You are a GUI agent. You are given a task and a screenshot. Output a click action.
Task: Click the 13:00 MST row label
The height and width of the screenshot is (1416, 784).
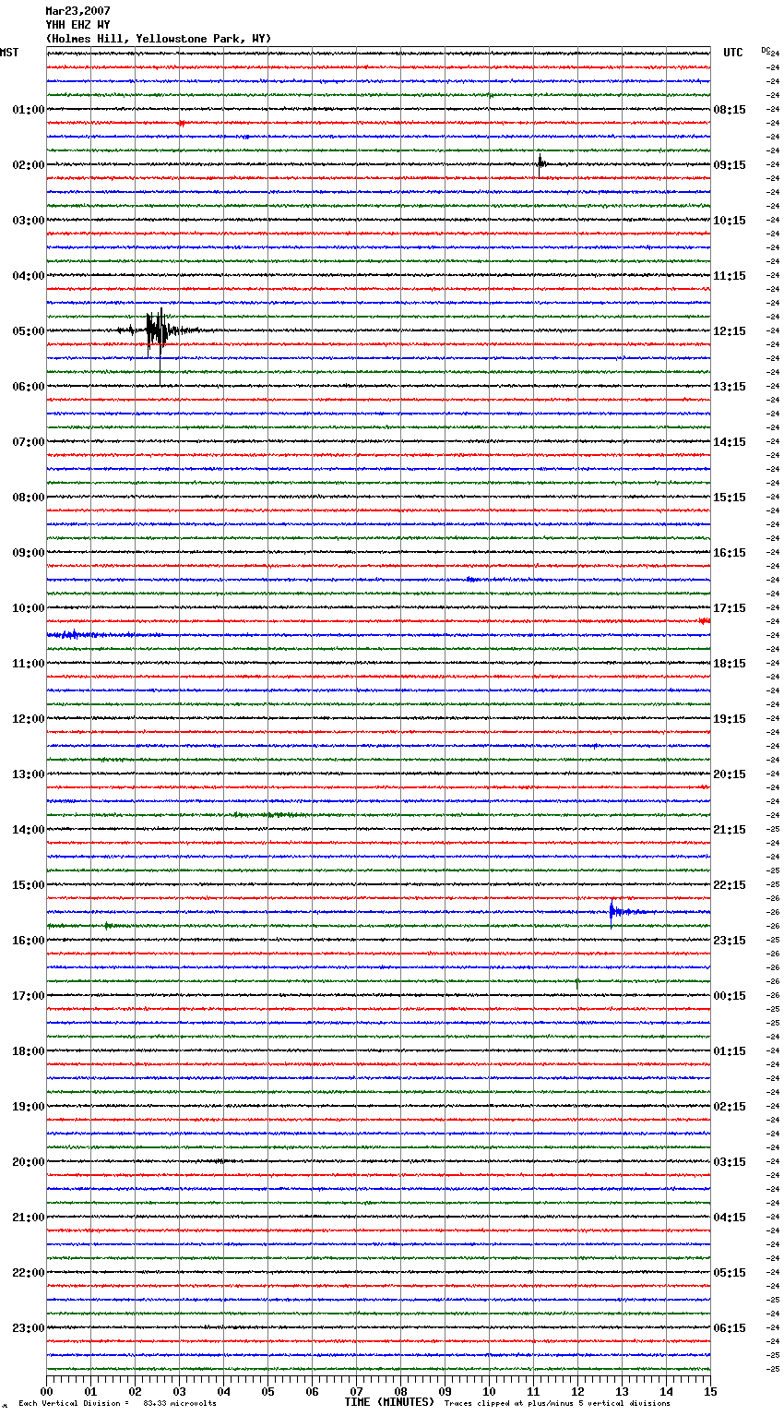(x=29, y=774)
